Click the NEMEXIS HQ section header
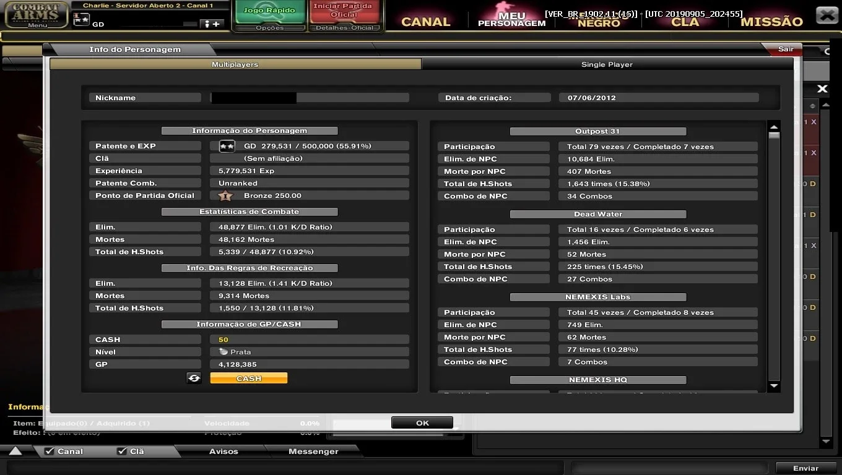The image size is (842, 475). [597, 380]
